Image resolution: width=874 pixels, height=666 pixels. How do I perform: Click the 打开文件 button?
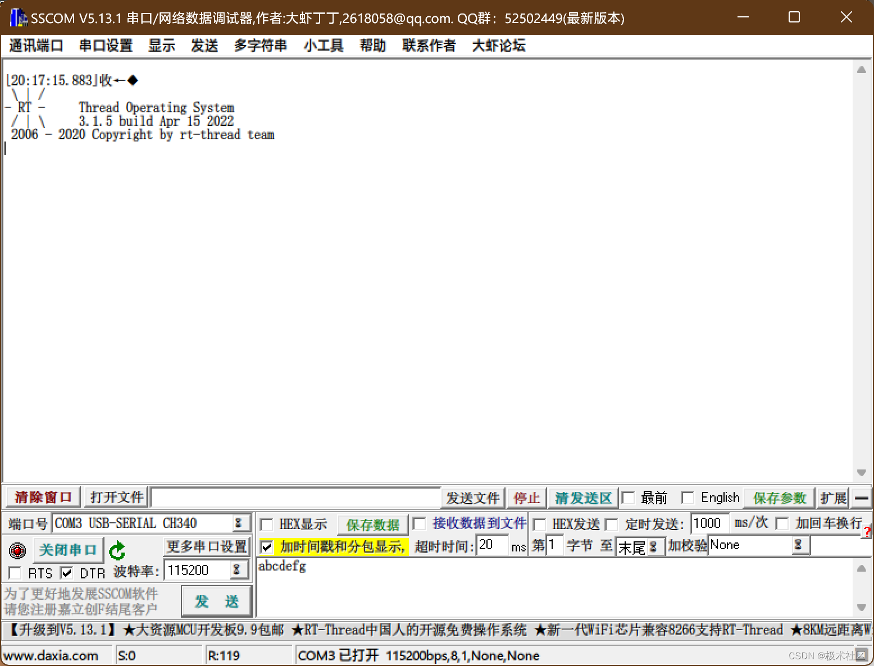(117, 498)
